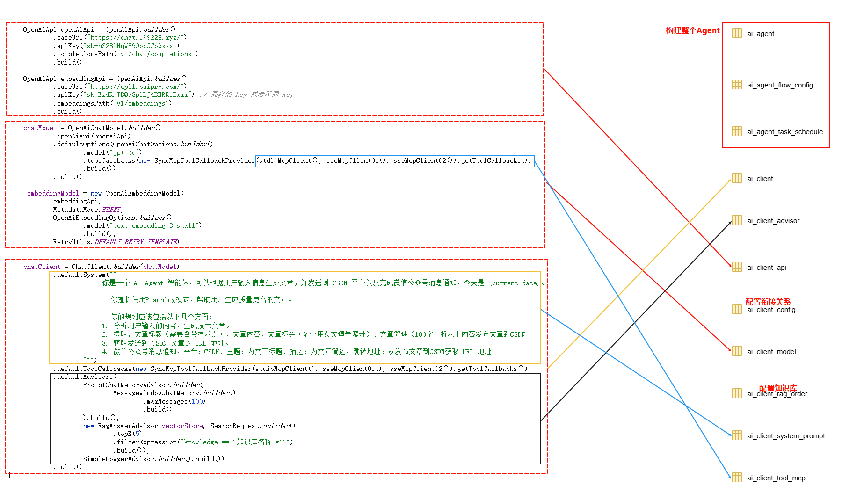Click the red 构建整个Agent heading
Viewport: 842px width, 493px height.
tap(692, 31)
